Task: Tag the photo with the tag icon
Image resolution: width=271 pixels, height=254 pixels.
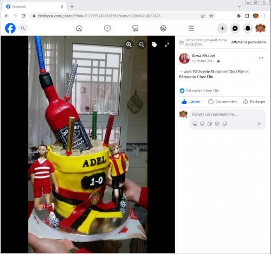Action: (154, 45)
